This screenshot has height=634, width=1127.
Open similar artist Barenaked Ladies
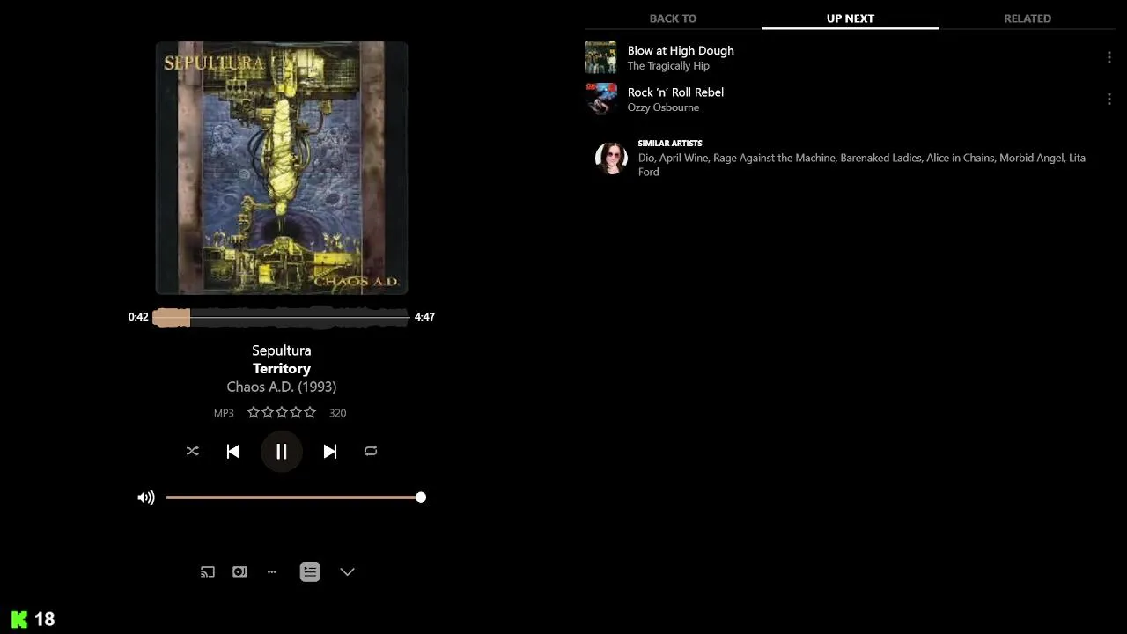click(x=880, y=158)
